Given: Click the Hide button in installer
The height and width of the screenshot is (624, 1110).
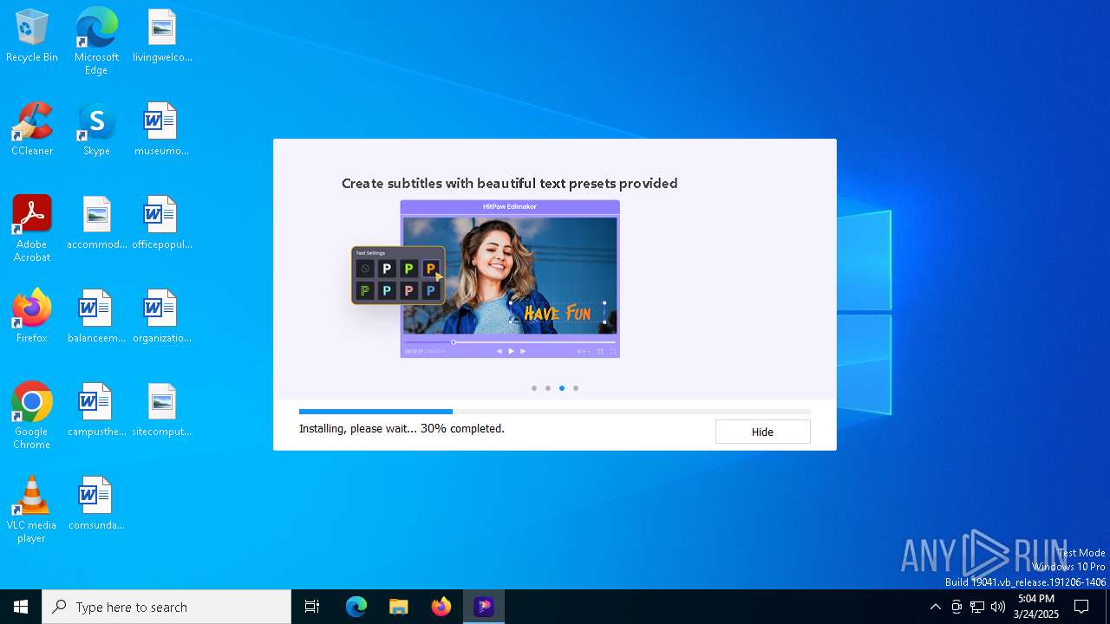Looking at the screenshot, I should [x=762, y=432].
